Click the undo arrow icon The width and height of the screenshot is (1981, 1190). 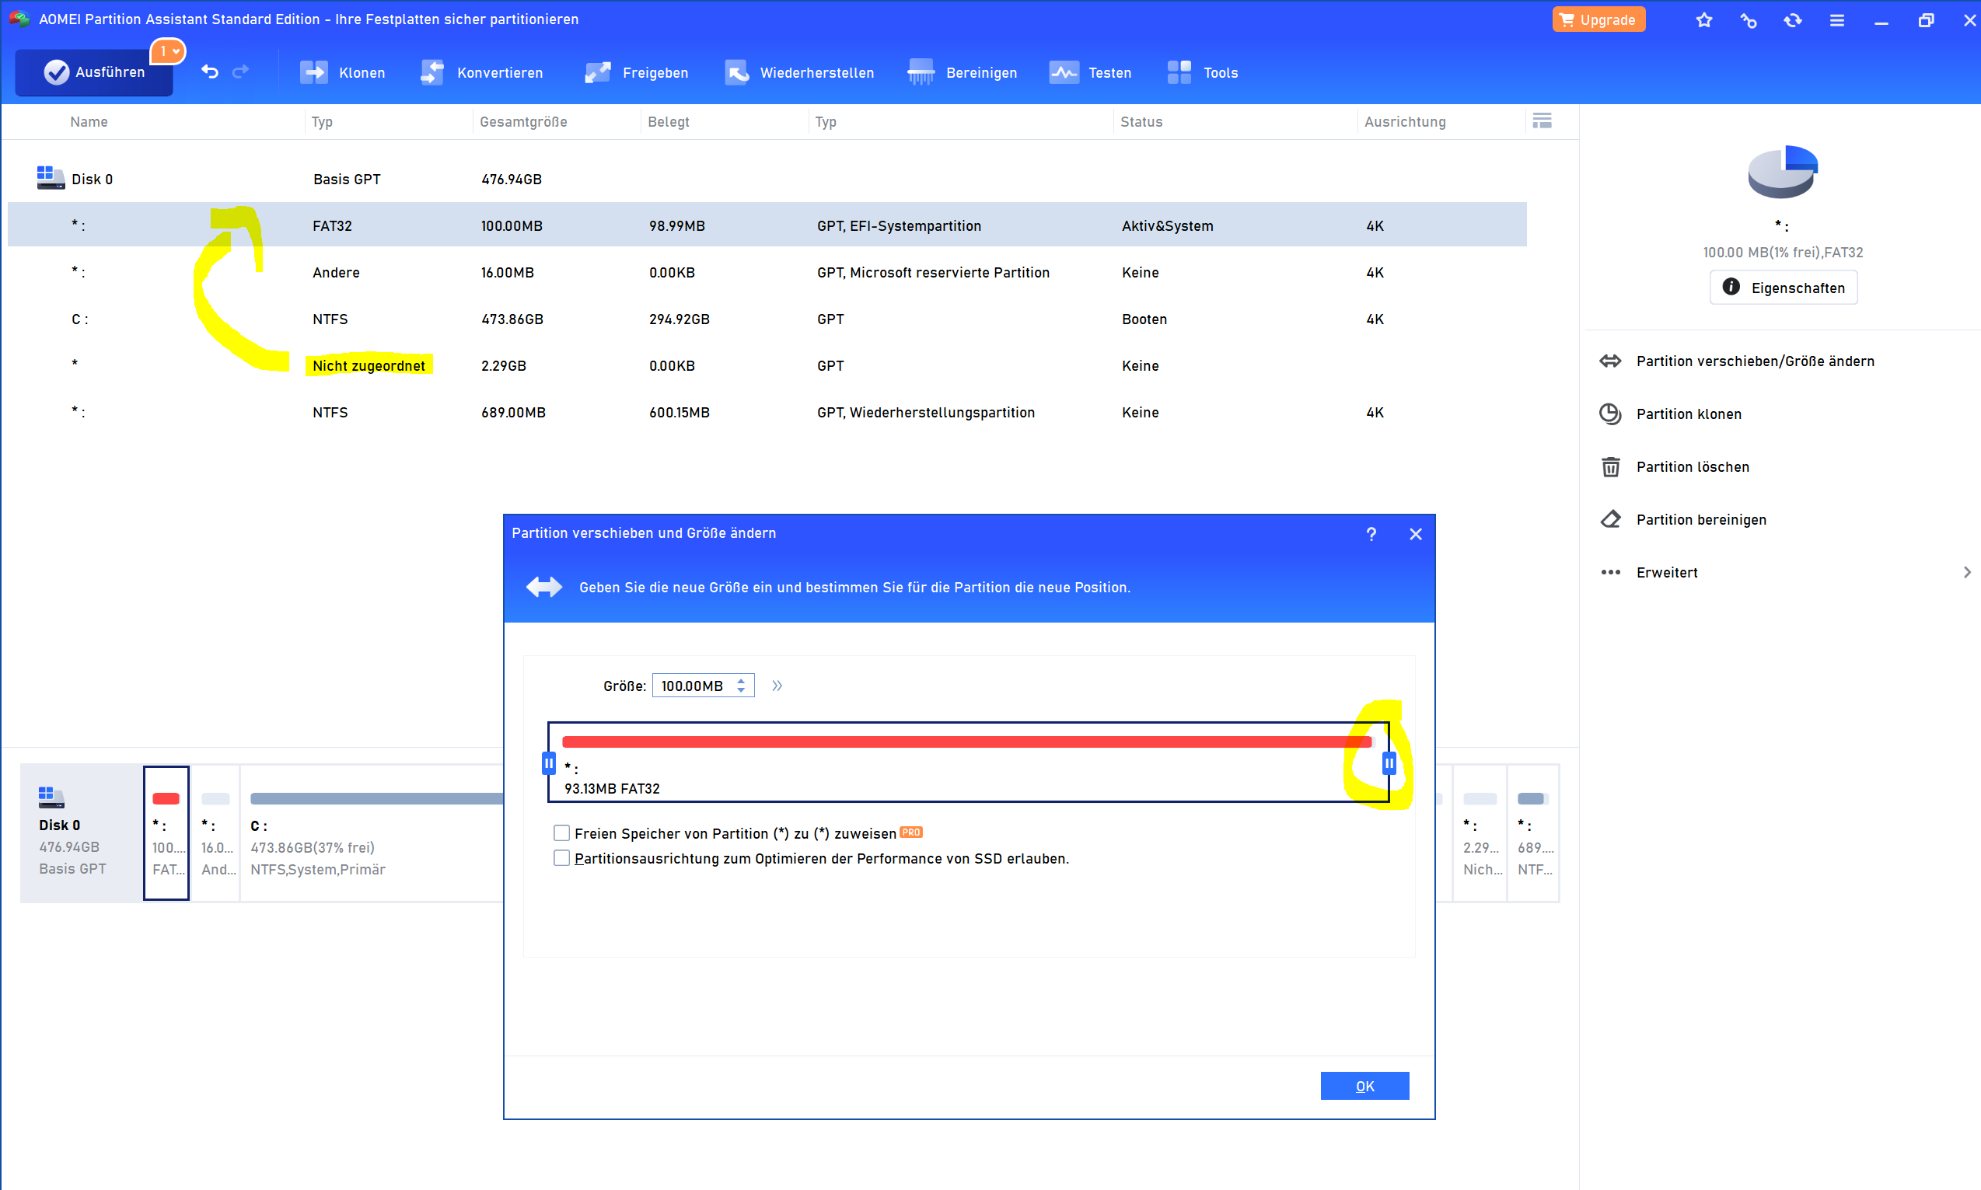pos(209,72)
